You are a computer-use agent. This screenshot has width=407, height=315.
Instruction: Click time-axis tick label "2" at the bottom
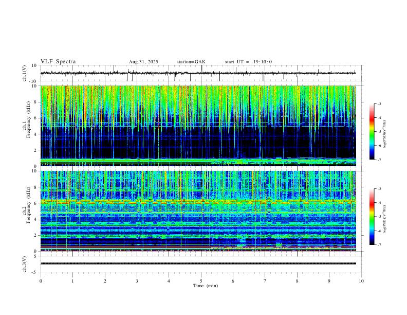coord(105,281)
